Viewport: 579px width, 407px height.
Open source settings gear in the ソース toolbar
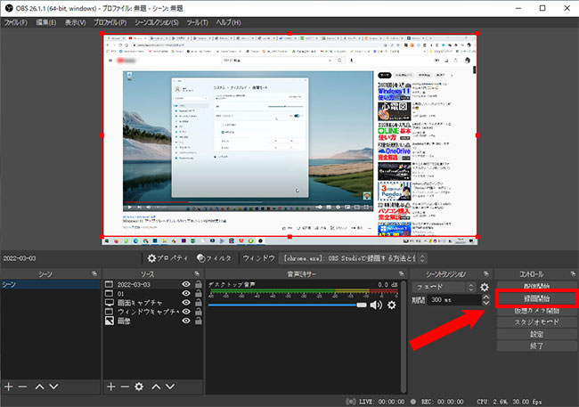tap(139, 387)
